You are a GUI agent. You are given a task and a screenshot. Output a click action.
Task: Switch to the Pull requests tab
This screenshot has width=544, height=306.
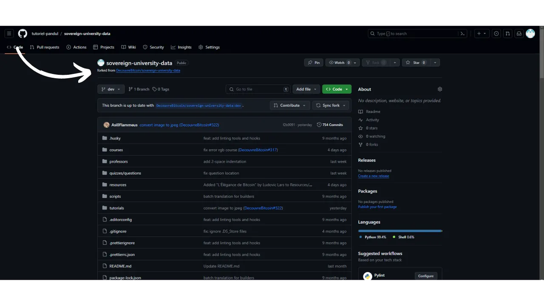click(45, 47)
